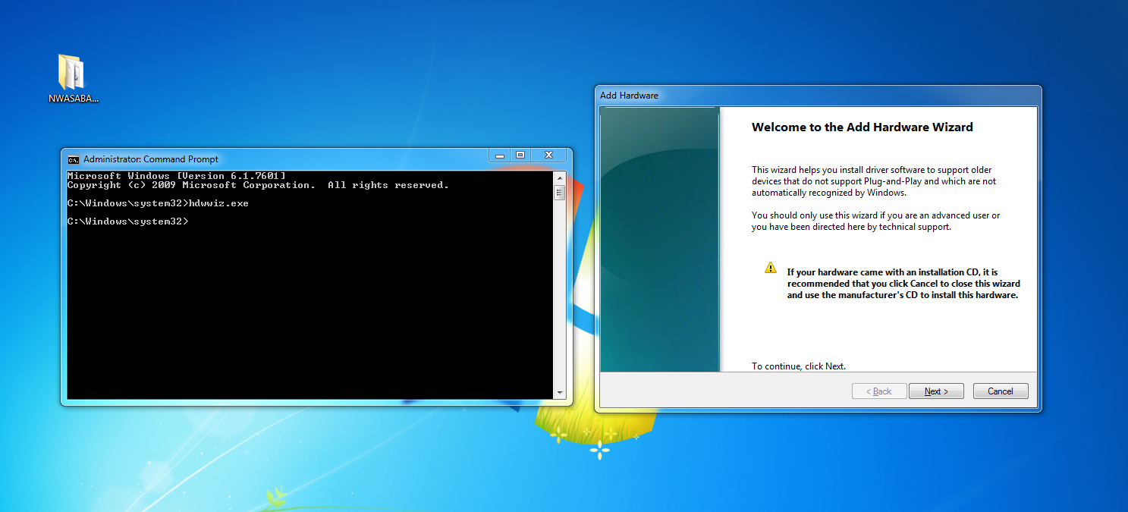The height and width of the screenshot is (512, 1128).
Task: Click the 'Microsoft Windows [Version 6.1.7601]' line
Action: (176, 176)
